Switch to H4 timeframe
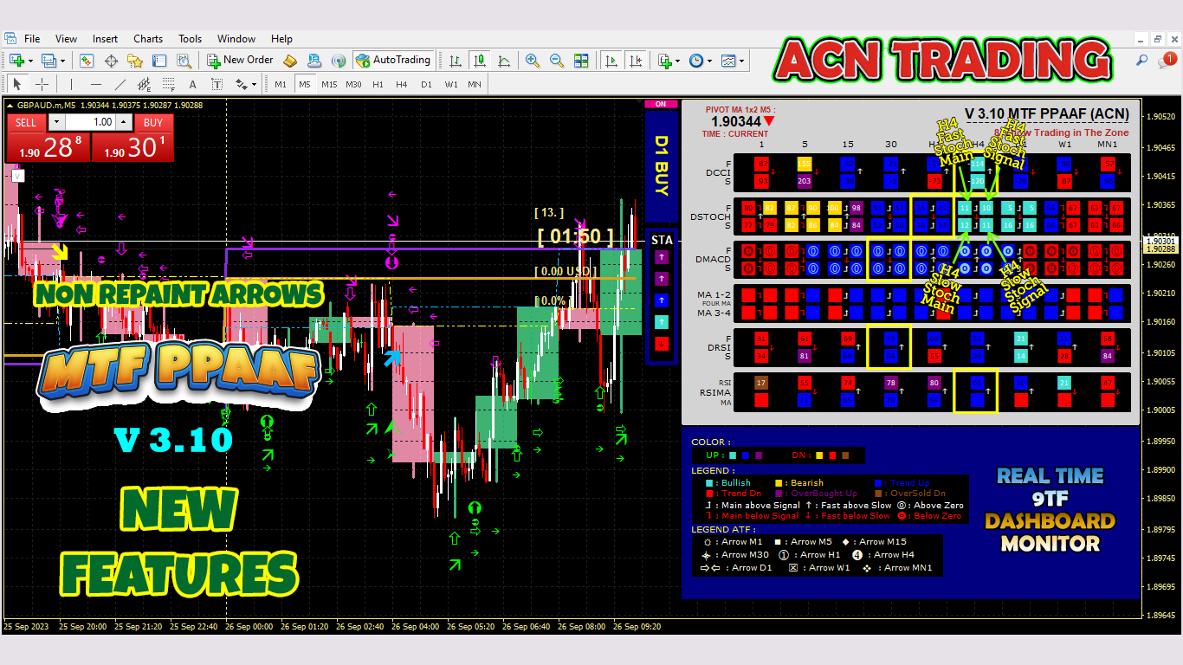The image size is (1183, 665). pos(401,84)
